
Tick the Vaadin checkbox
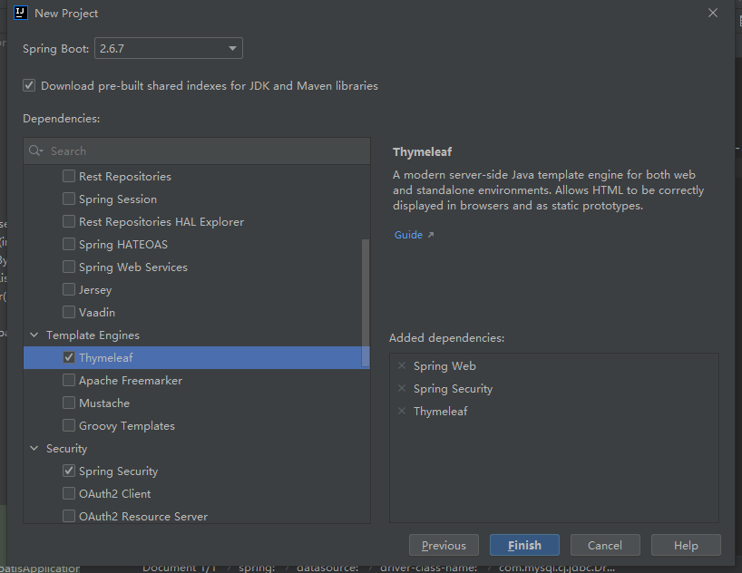pos(69,312)
